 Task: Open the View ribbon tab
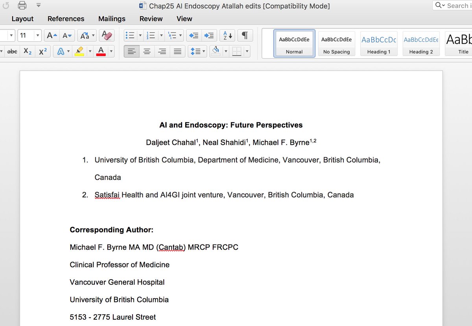[x=184, y=19]
